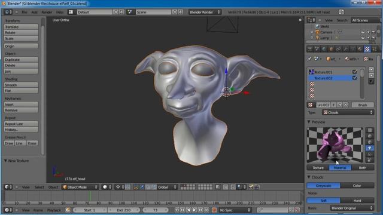383x215 pixels.
Task: Move texture slot down with arrow button
Action: 371,75
